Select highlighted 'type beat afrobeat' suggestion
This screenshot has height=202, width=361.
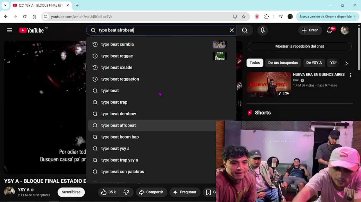tap(152, 125)
